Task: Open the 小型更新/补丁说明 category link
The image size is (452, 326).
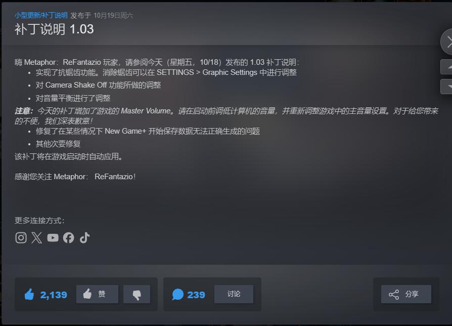Action: click(x=41, y=15)
